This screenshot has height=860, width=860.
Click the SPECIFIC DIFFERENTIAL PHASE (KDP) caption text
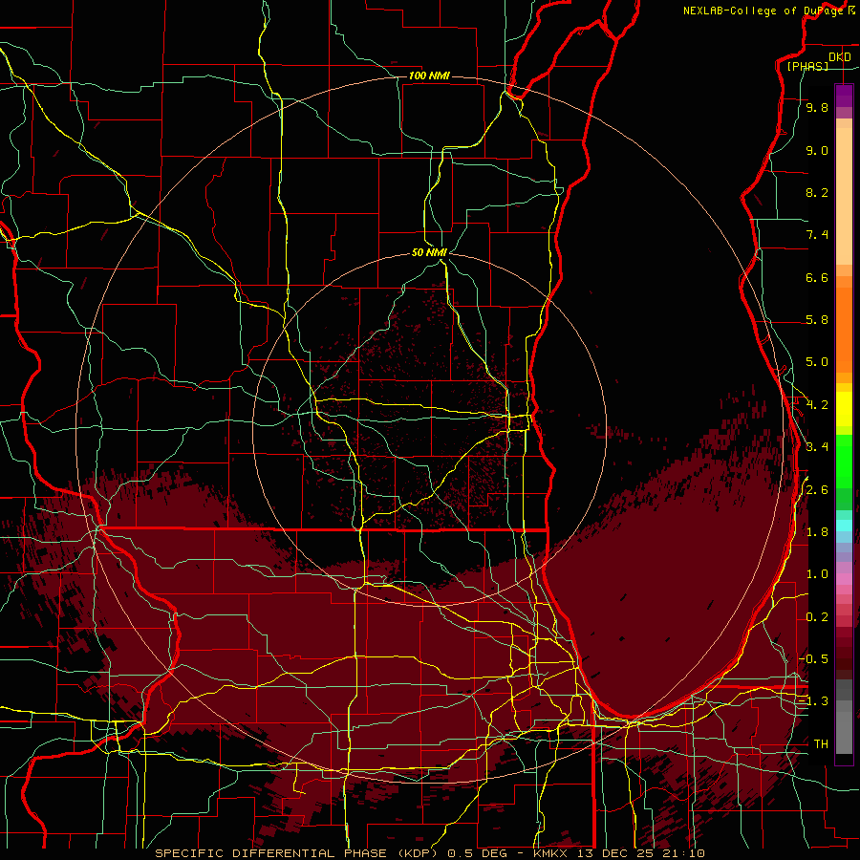(x=298, y=853)
